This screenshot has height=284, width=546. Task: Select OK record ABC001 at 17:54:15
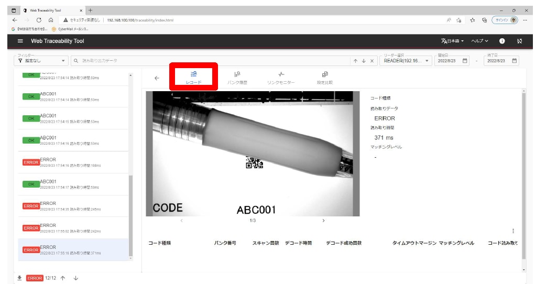pos(73,118)
